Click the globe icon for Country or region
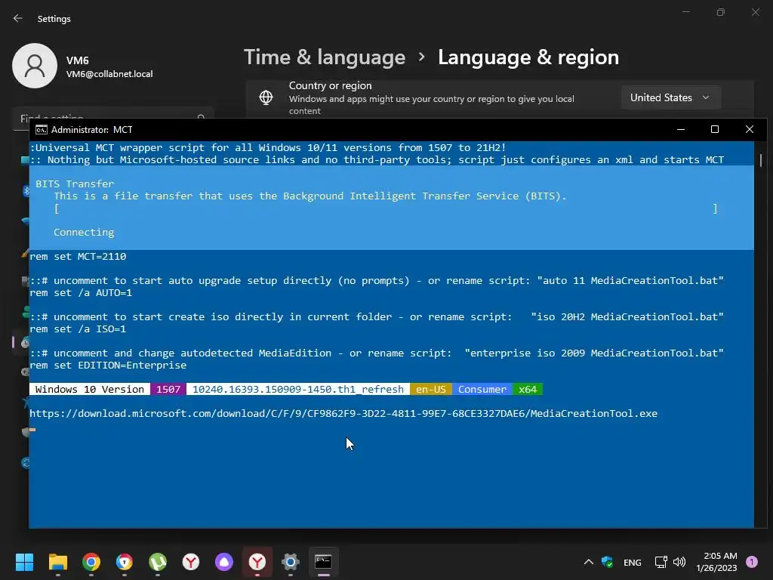The image size is (773, 580). [x=266, y=97]
